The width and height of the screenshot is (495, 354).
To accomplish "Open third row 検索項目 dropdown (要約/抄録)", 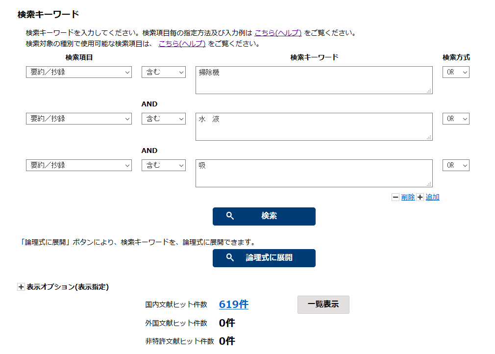I will [x=79, y=165].
